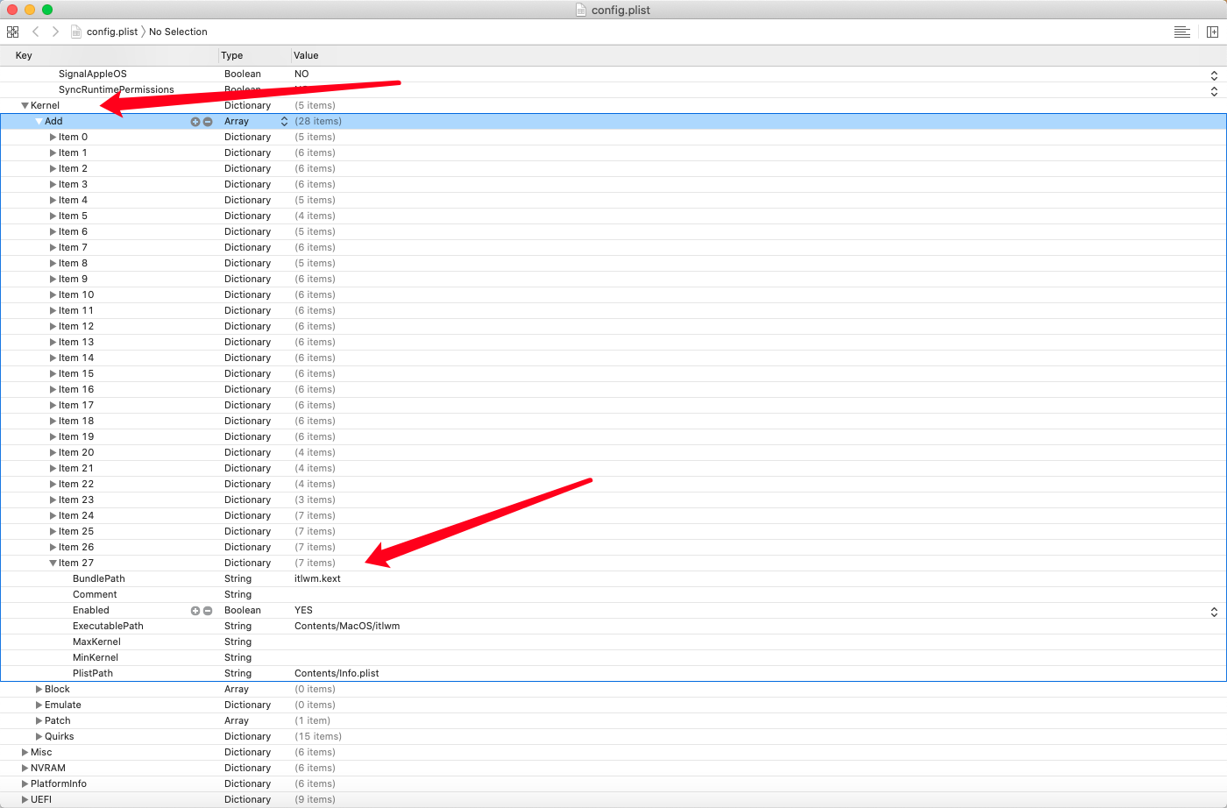
Task: Click the config.plist document icon in jump bar
Action: pyautogui.click(x=77, y=32)
